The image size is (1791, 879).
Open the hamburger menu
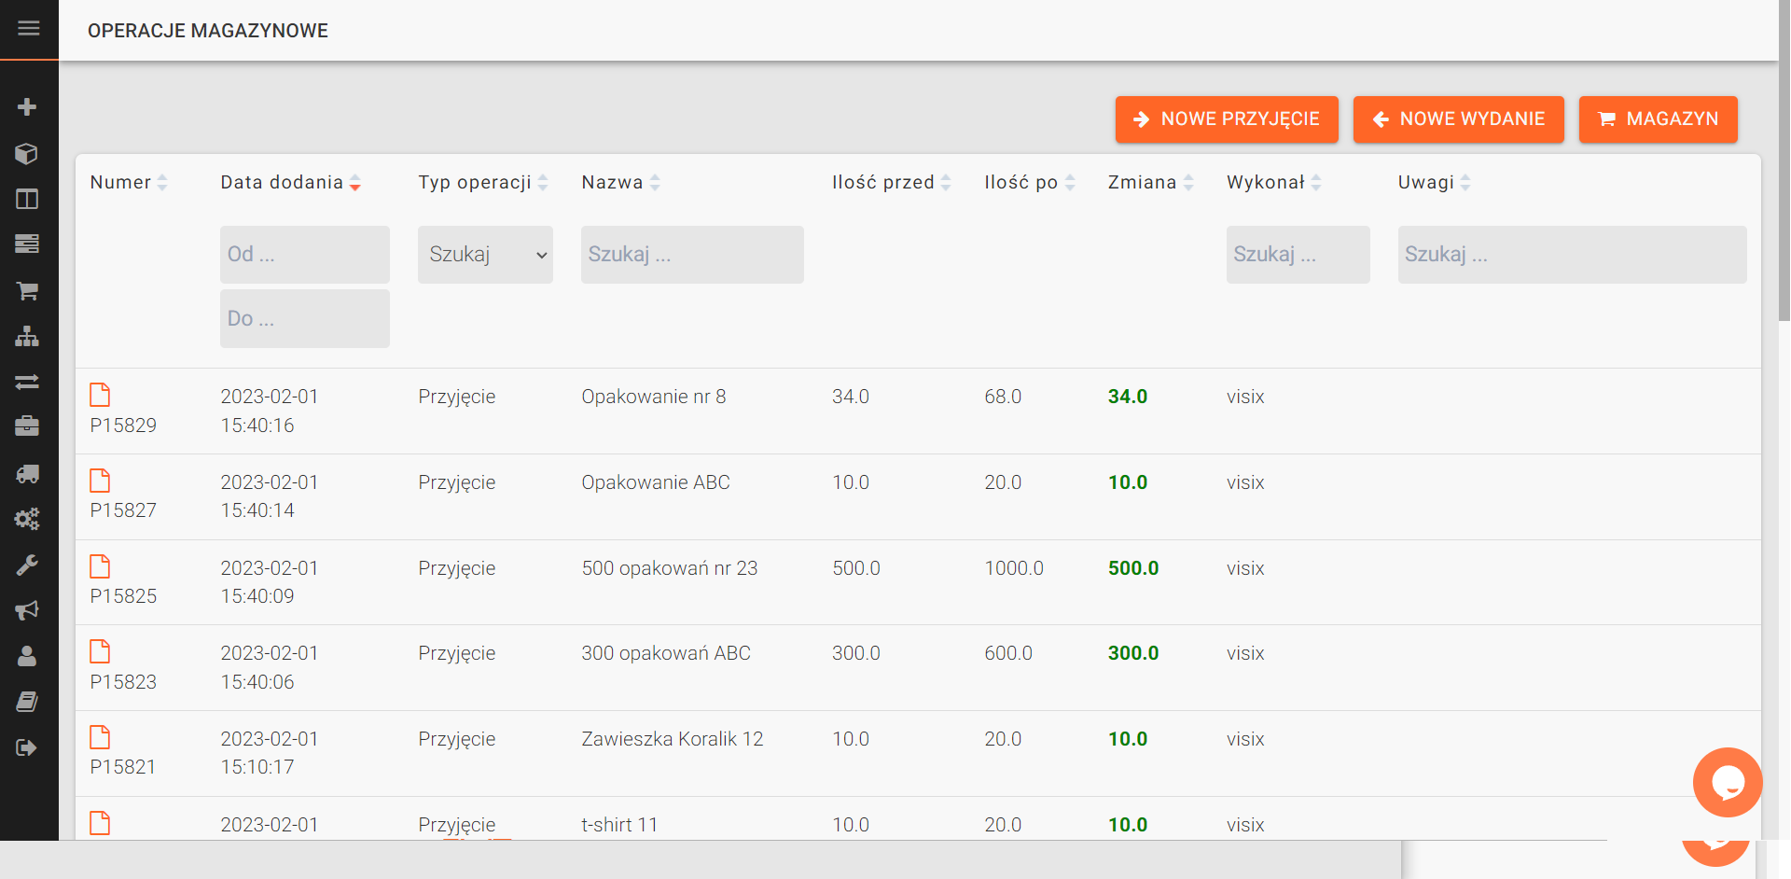tap(29, 29)
